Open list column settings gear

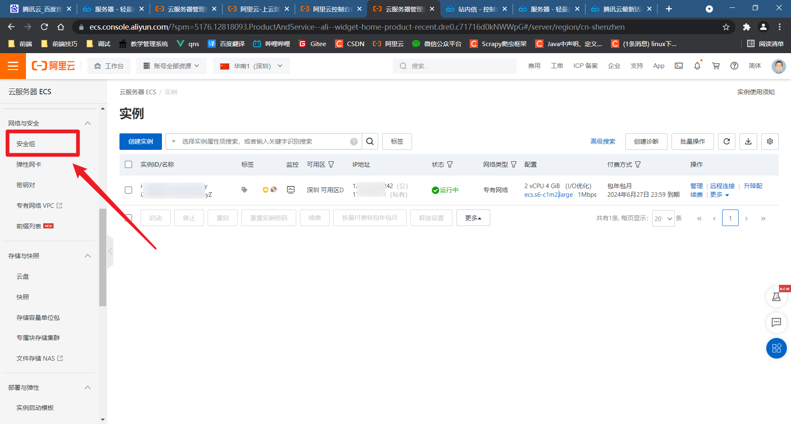[x=770, y=142]
